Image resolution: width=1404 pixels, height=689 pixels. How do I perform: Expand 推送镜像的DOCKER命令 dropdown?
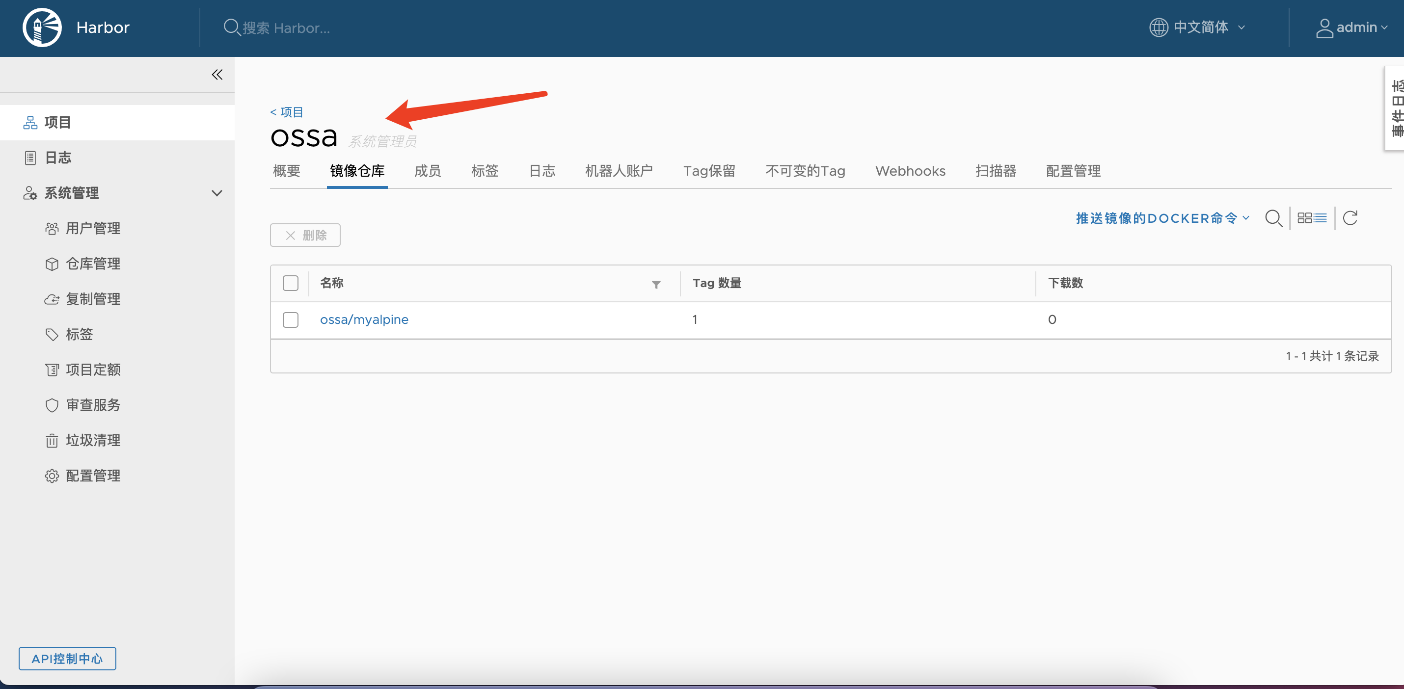[1162, 218]
